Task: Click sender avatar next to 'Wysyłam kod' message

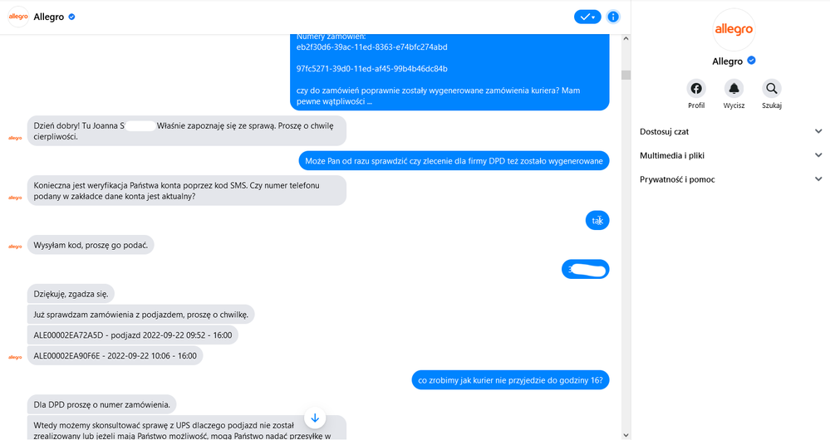Action: tap(14, 247)
